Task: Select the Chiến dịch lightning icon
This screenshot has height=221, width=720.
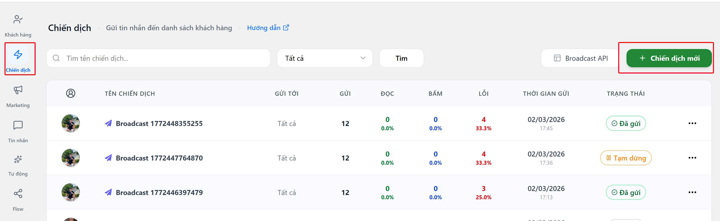Action: coord(18,54)
